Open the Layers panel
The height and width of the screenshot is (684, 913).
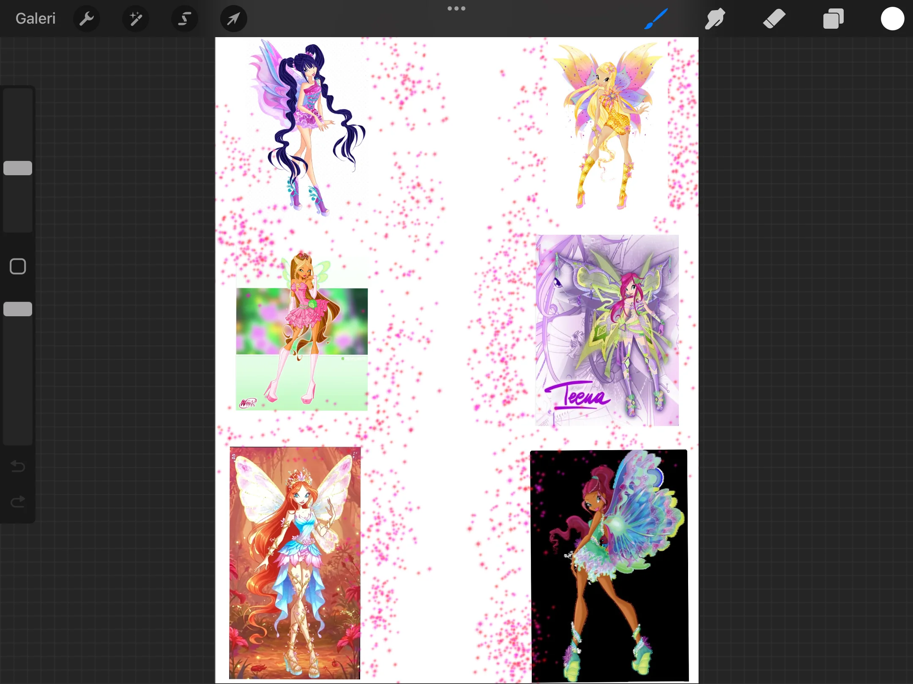(x=833, y=19)
